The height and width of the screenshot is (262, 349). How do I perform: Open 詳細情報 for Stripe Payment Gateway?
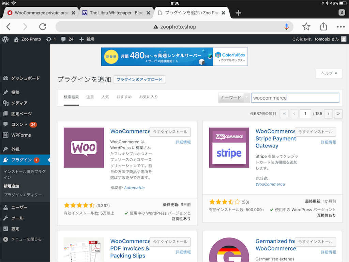point(328,142)
